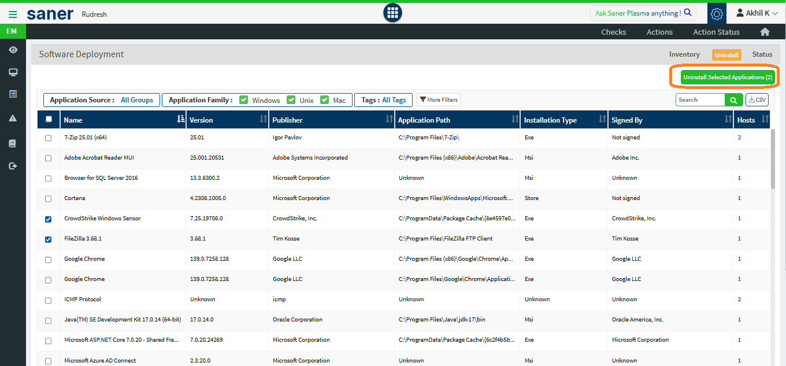Click the table Search input field
Image resolution: width=786 pixels, height=366 pixels.
[x=700, y=100]
